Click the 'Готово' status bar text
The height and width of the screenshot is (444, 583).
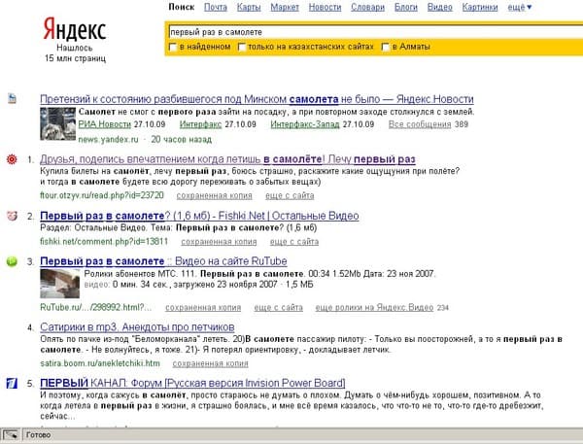[38, 434]
